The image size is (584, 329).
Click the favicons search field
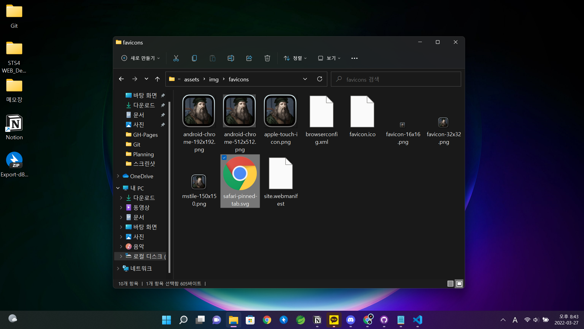pyautogui.click(x=395, y=79)
